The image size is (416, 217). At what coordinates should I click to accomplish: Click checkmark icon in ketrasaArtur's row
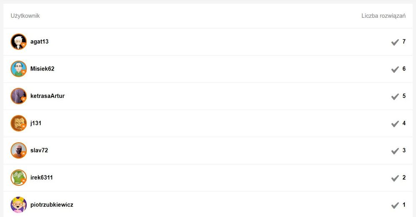395,97
